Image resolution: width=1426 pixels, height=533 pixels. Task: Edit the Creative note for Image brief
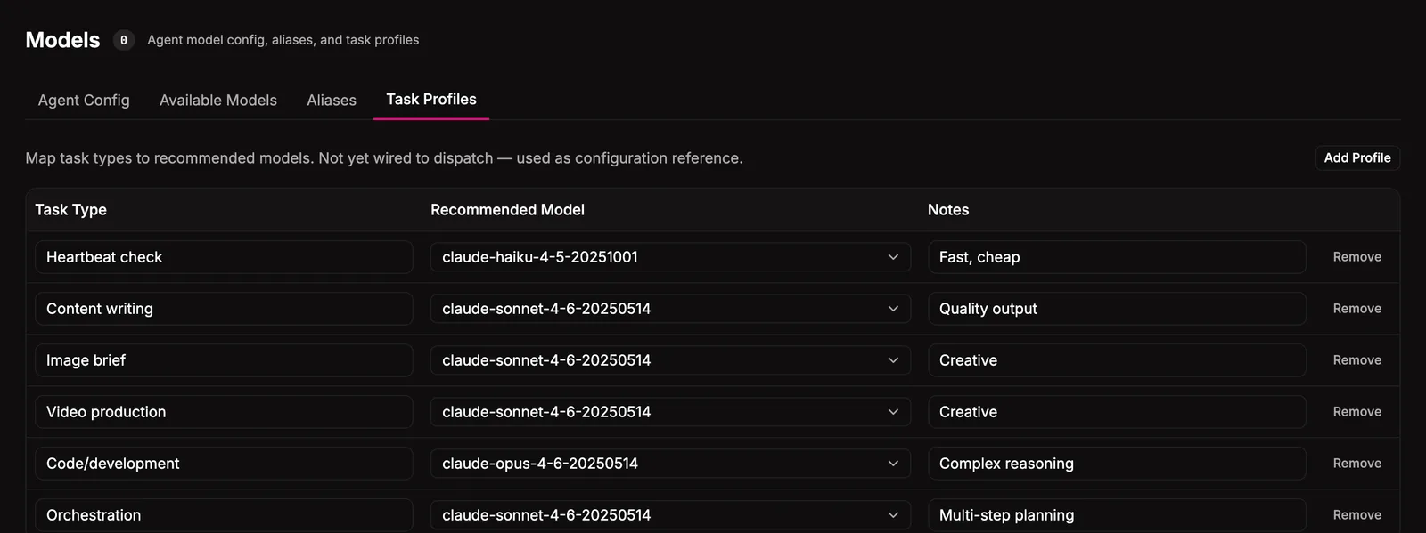tap(1117, 360)
